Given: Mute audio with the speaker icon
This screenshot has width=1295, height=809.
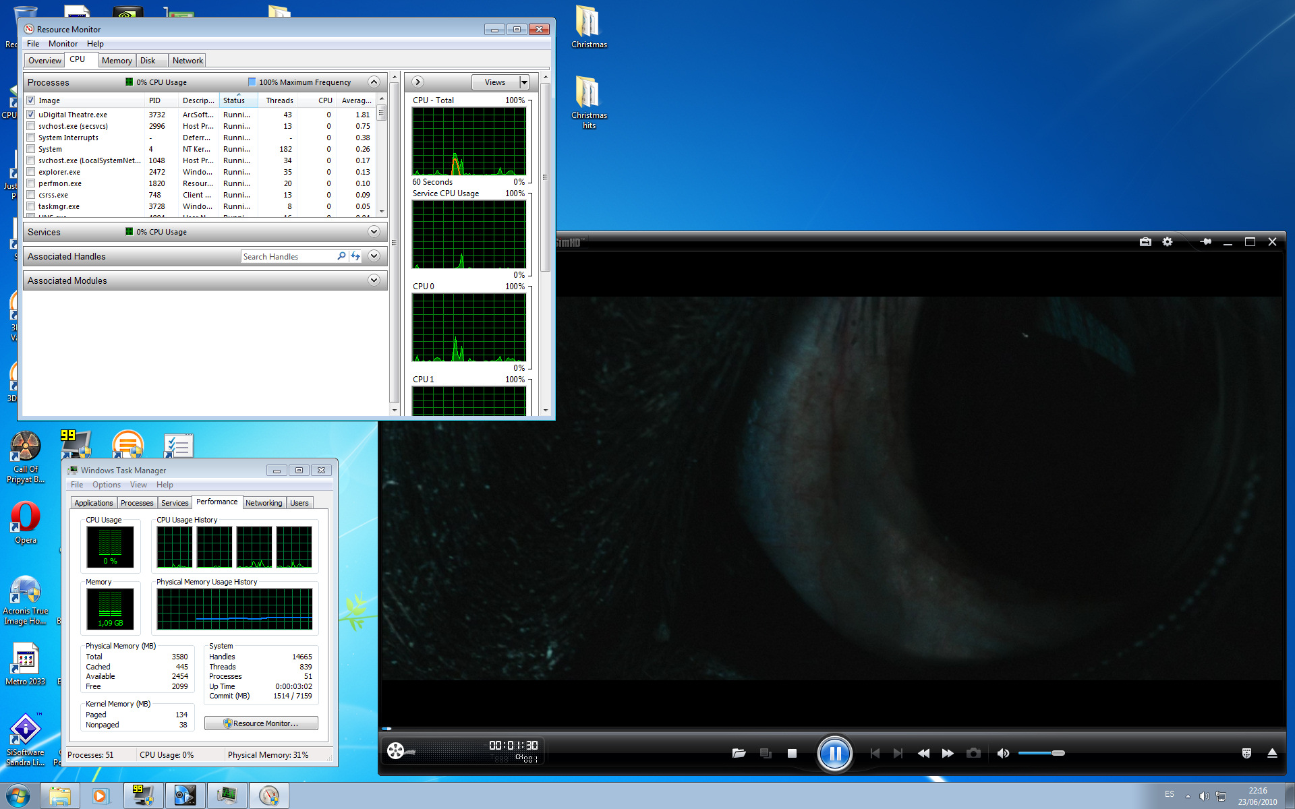Looking at the screenshot, I should [x=1003, y=753].
